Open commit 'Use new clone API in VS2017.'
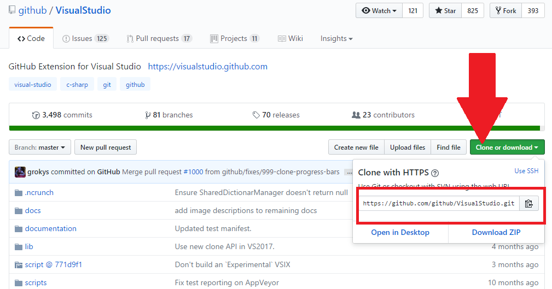 (225, 247)
